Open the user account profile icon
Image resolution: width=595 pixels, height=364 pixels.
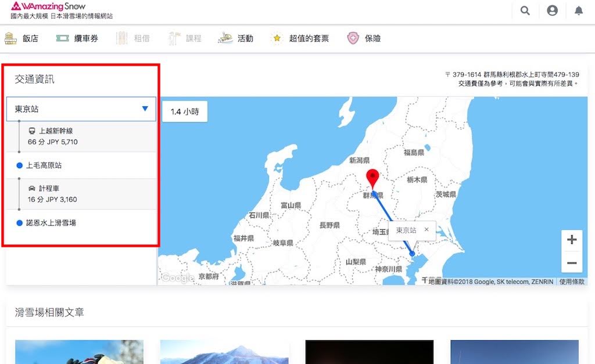pyautogui.click(x=552, y=10)
